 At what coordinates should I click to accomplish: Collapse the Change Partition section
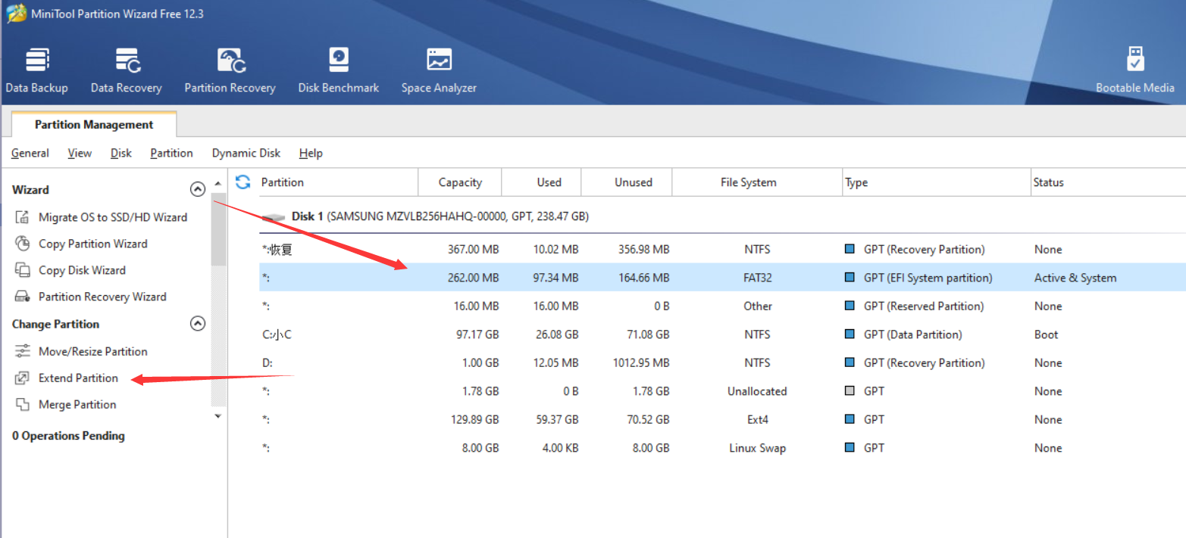tap(198, 324)
